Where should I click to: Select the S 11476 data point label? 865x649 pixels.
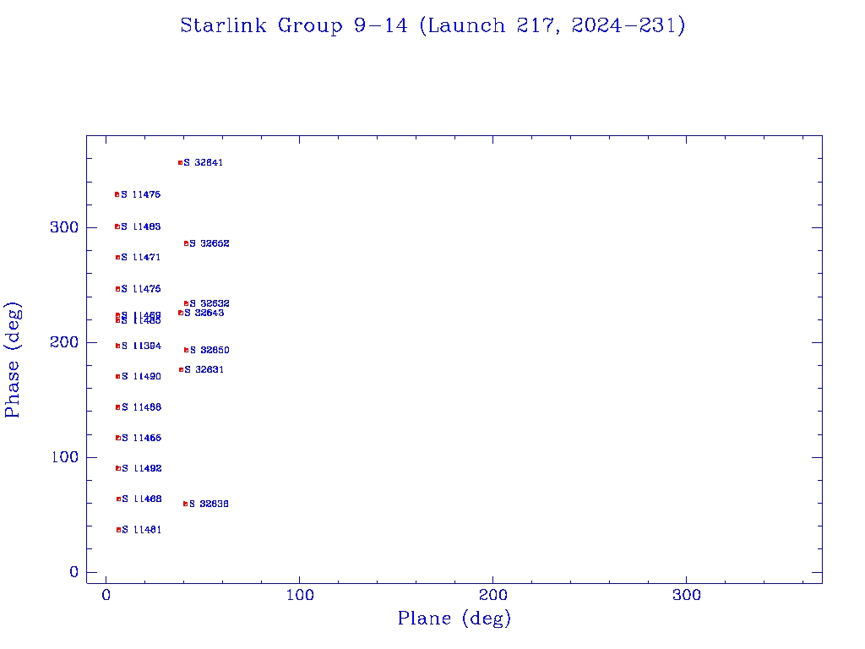(141, 195)
